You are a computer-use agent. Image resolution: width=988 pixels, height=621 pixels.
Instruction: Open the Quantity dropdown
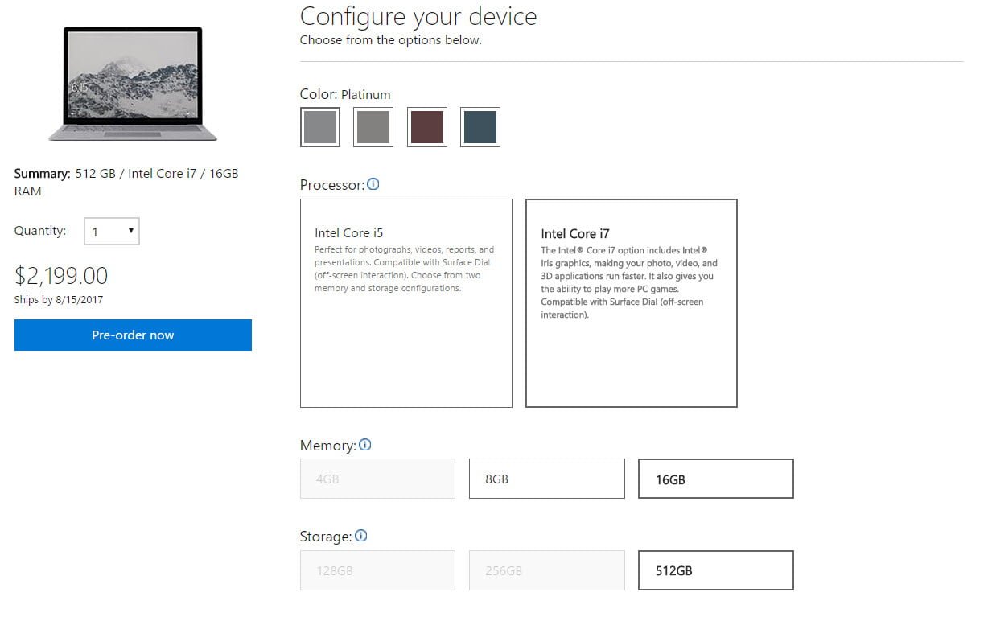pyautogui.click(x=112, y=232)
